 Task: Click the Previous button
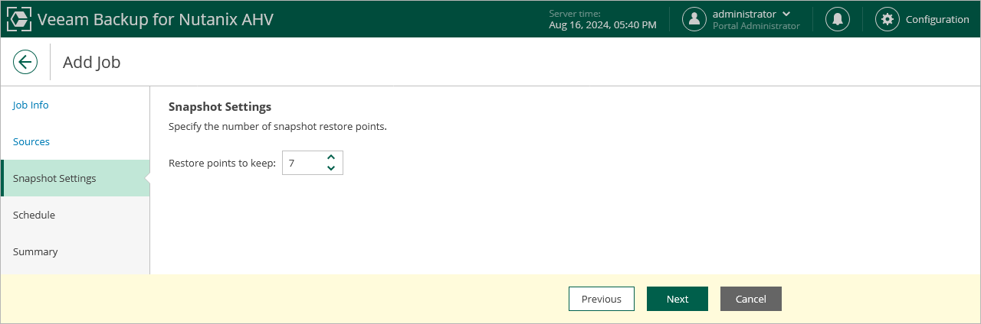602,299
